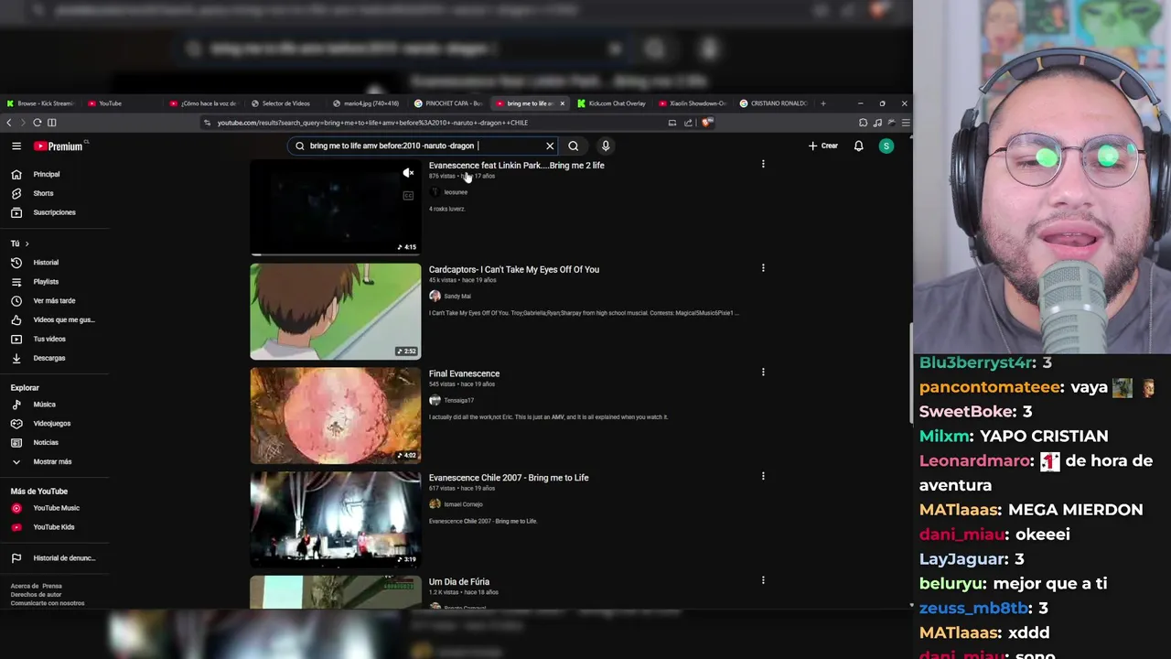Open Historial de denuncias
This screenshot has height=659, width=1171.
coord(55,558)
